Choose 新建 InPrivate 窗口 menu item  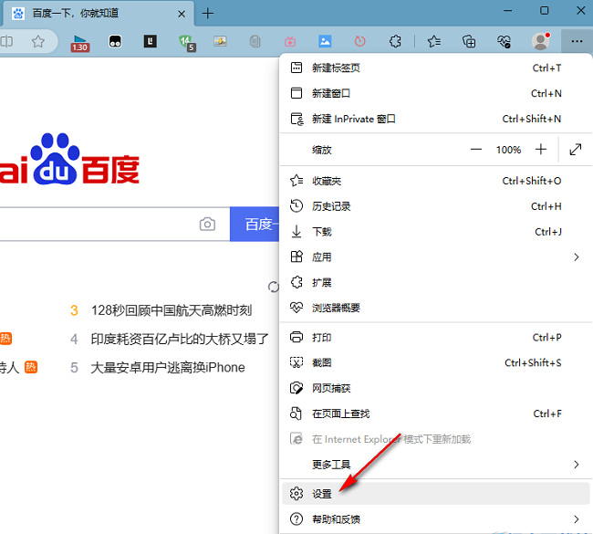(436, 119)
